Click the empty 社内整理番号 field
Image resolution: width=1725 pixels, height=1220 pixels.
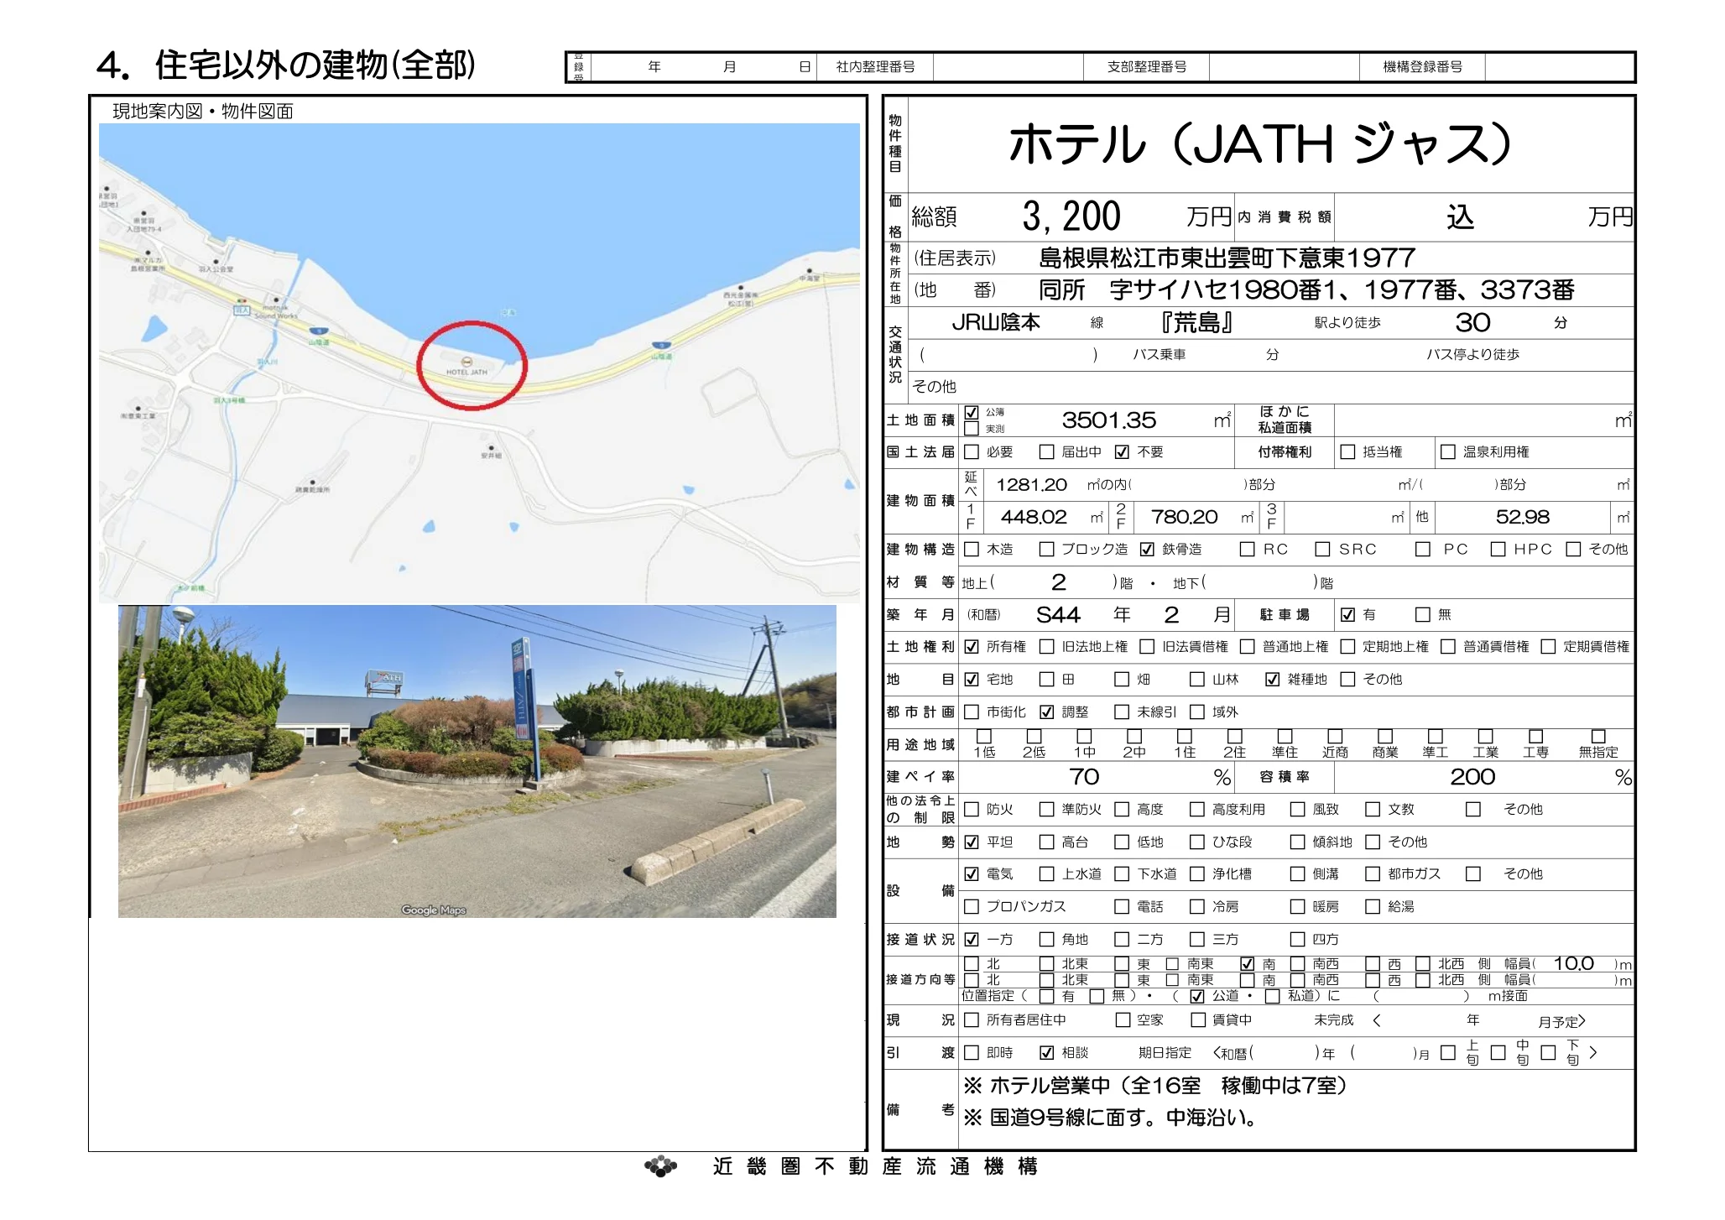click(1008, 67)
